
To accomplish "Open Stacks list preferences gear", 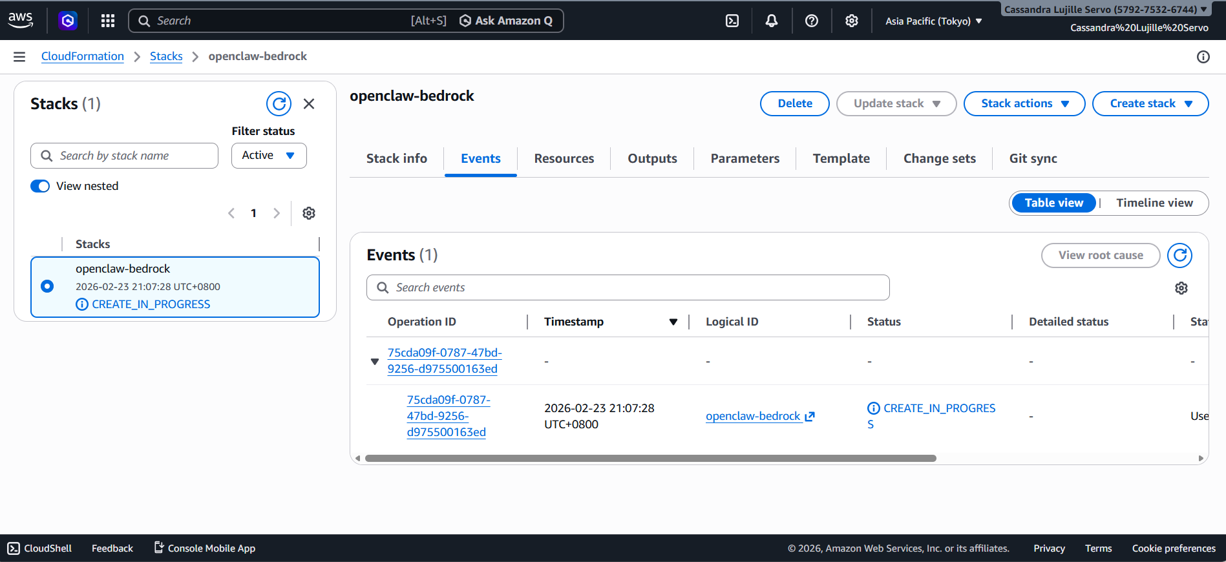I will pyautogui.click(x=309, y=213).
